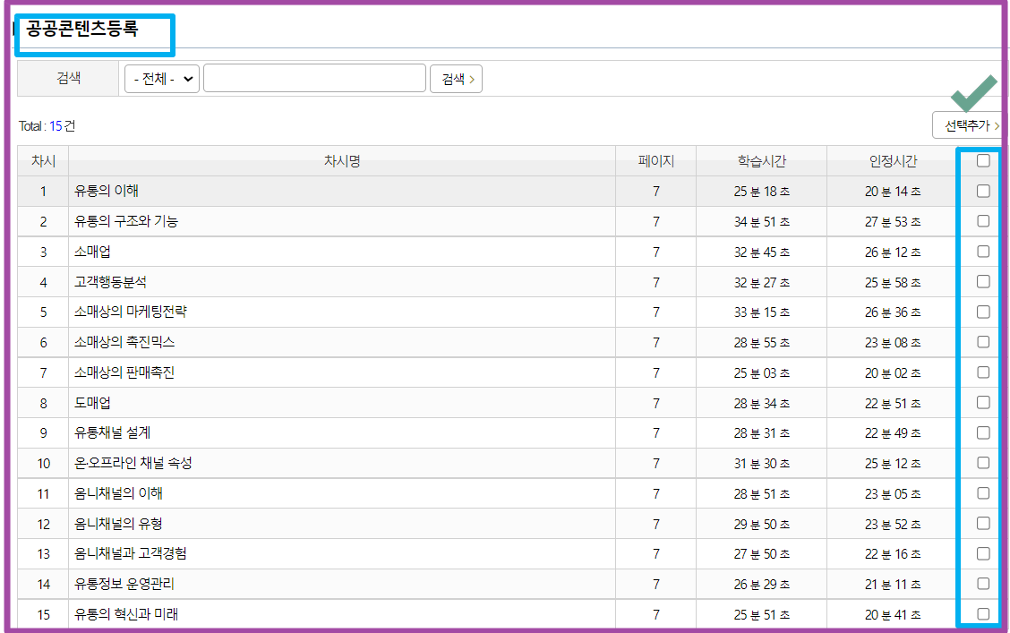The width and height of the screenshot is (1010, 633).
Task: Click the 학습시간 column header
Action: point(761,161)
